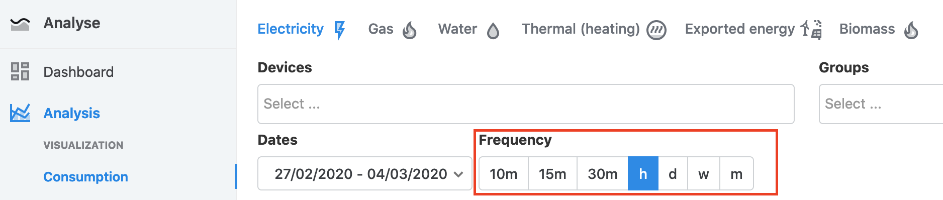943x200 pixels.
Task: Switch frequency to daily (d)
Action: 673,174
